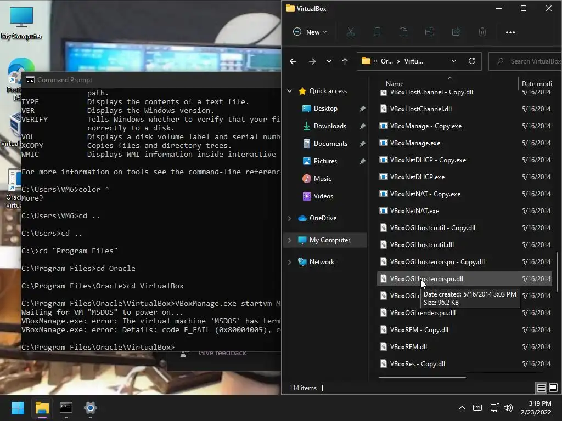Open OneDrive in the navigation pane

point(323,218)
